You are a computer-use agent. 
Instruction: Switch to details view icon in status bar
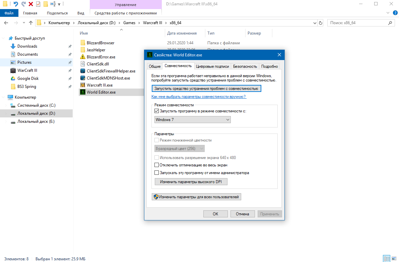(387, 259)
